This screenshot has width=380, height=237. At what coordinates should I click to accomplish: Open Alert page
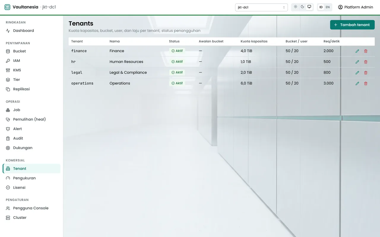[x=31, y=129]
